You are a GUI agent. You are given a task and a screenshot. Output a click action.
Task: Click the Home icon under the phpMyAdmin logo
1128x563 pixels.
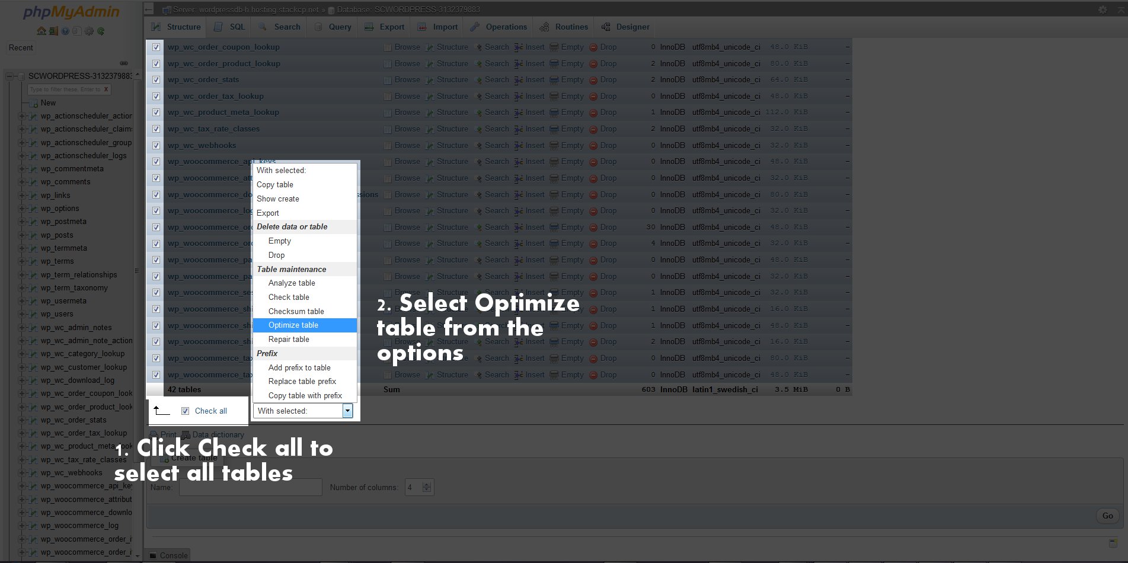coord(41,31)
